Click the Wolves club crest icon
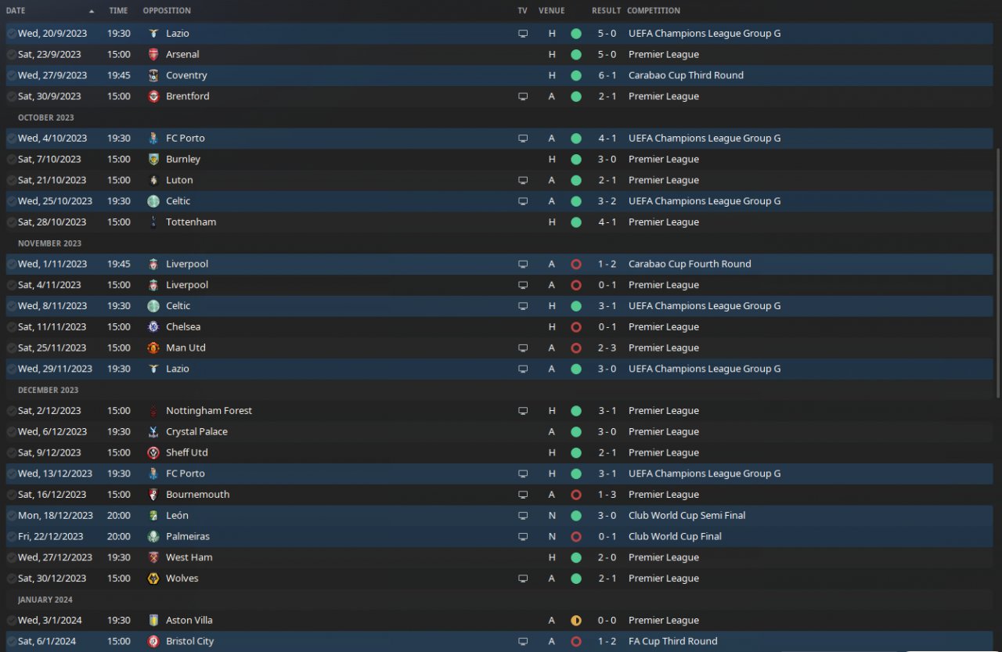The width and height of the screenshot is (1002, 652). 153,578
